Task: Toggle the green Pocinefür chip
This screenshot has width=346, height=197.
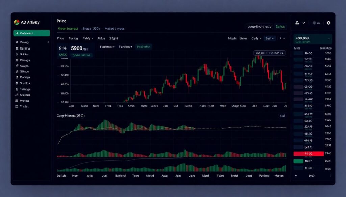Action: pyautogui.click(x=144, y=47)
